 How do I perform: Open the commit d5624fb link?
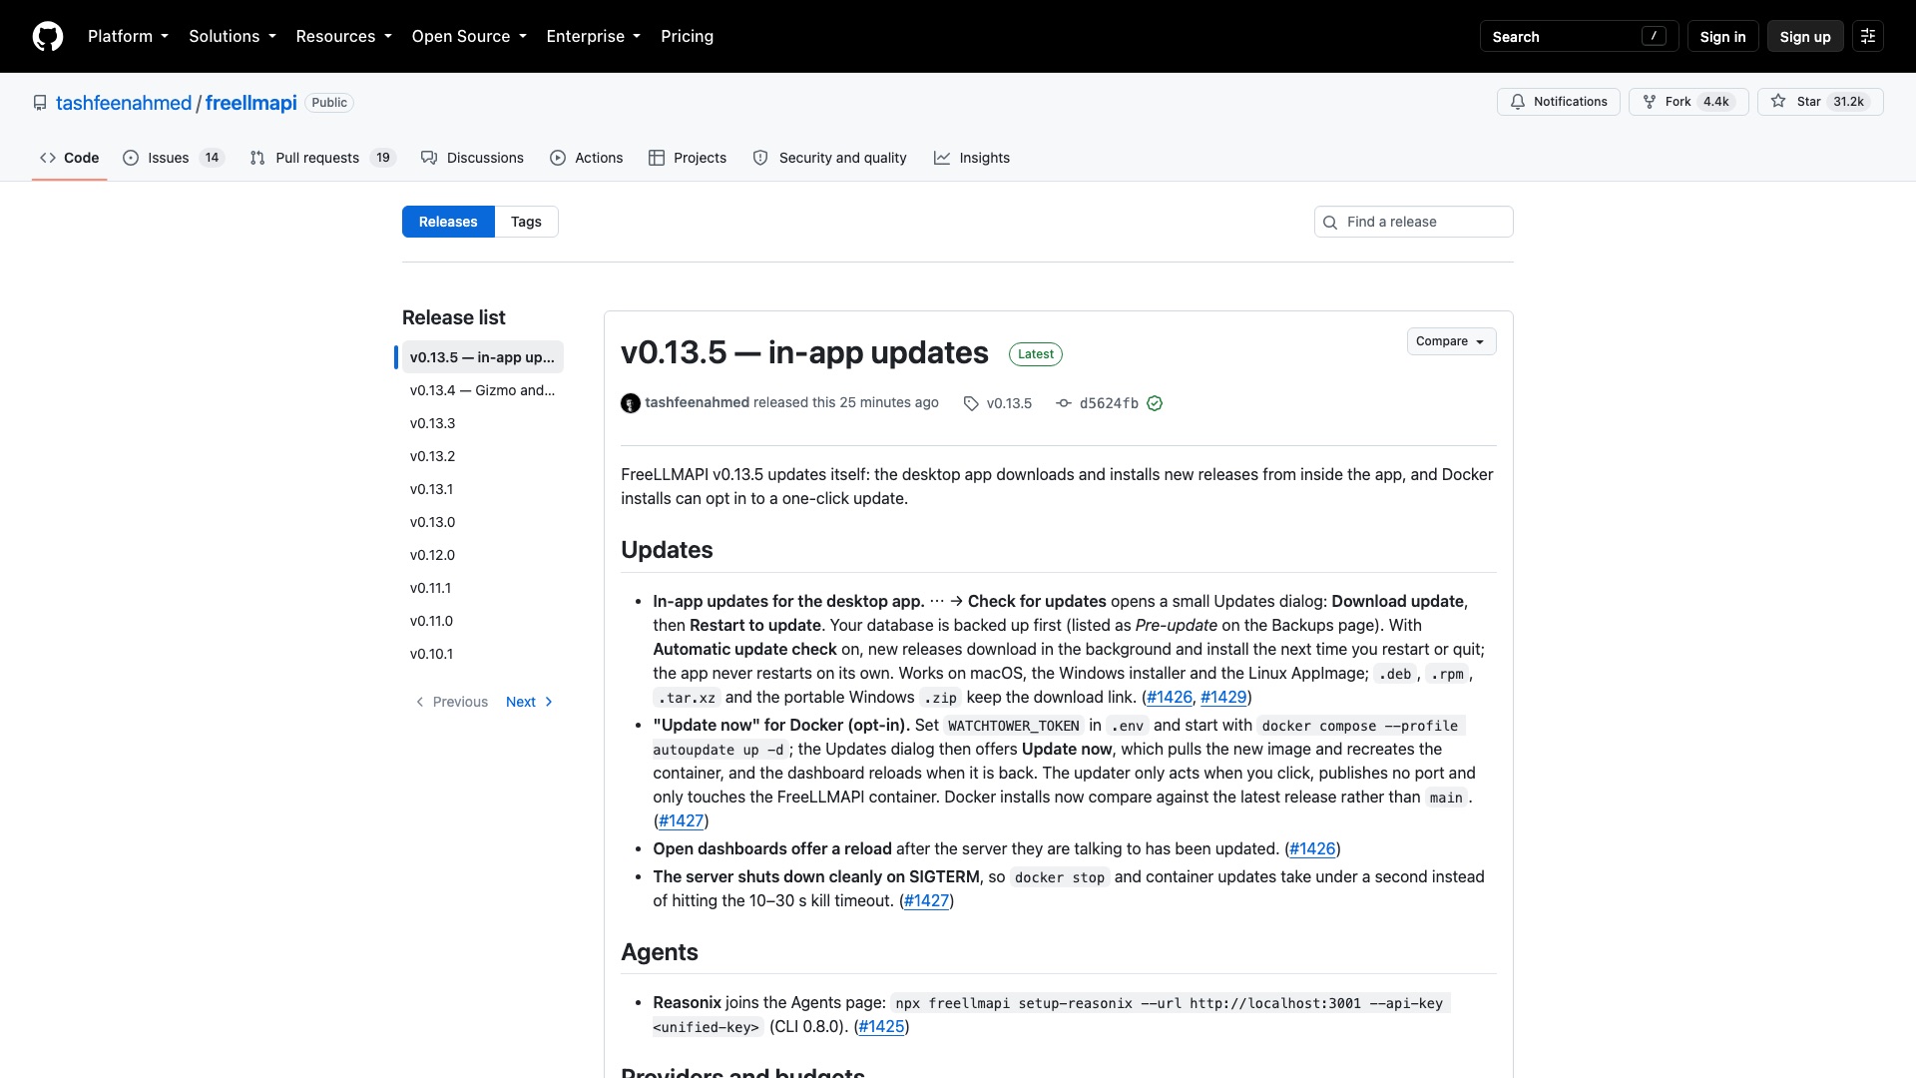[1109, 403]
